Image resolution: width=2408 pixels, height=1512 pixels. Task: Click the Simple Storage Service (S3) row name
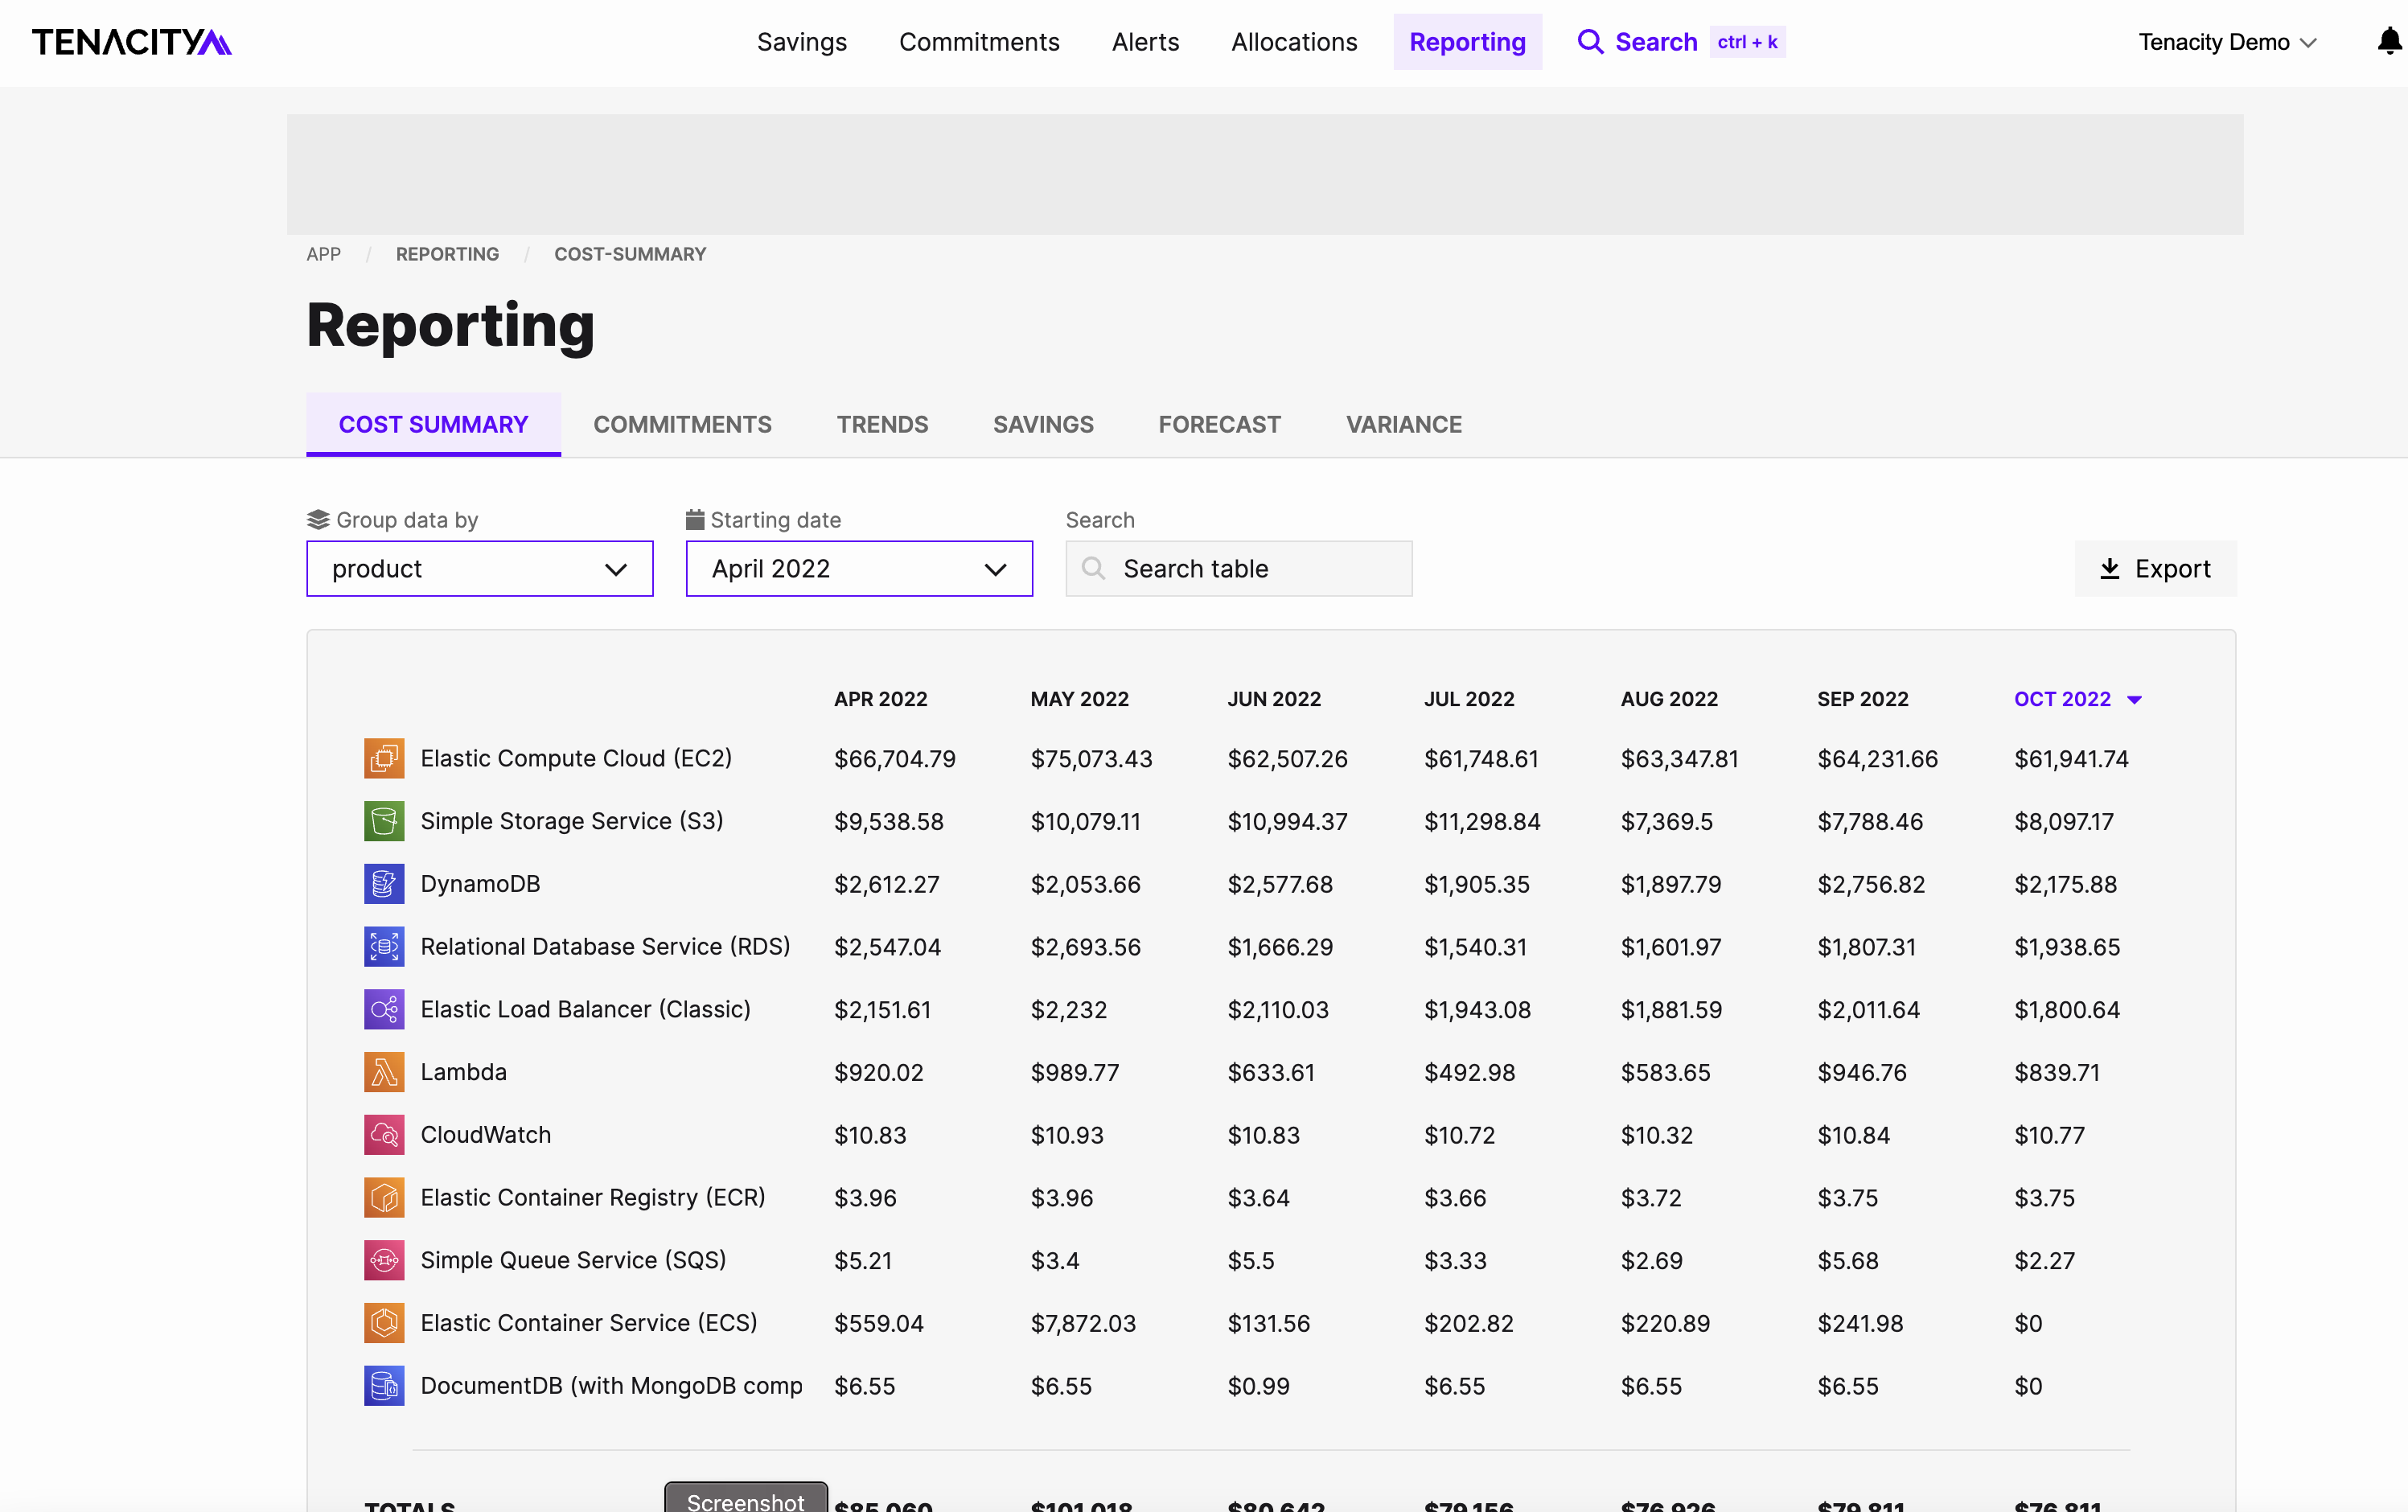pyautogui.click(x=571, y=821)
